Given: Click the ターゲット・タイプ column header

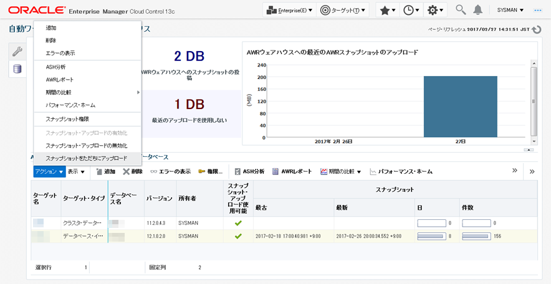Looking at the screenshot, I should point(84,198).
